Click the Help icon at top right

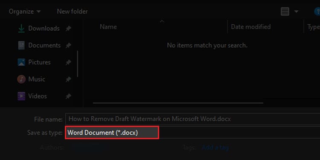pyautogui.click(x=317, y=12)
